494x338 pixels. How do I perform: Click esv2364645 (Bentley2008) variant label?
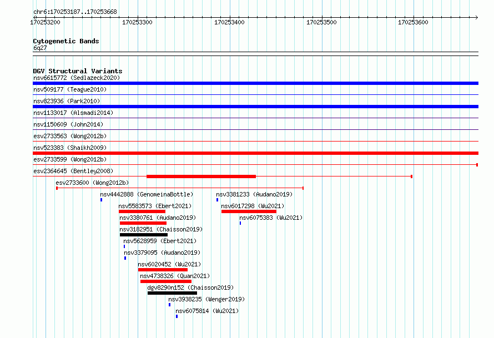73,171
